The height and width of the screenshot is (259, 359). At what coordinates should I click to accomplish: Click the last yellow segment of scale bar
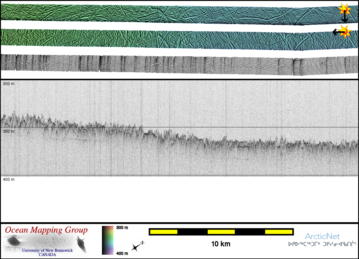point(278,232)
